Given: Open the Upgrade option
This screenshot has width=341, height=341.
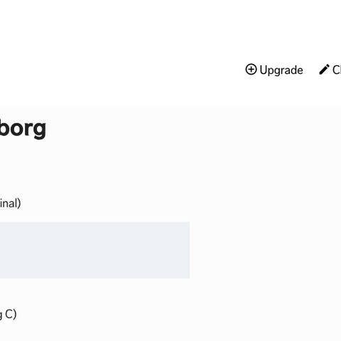Looking at the screenshot, I should pyautogui.click(x=274, y=70).
